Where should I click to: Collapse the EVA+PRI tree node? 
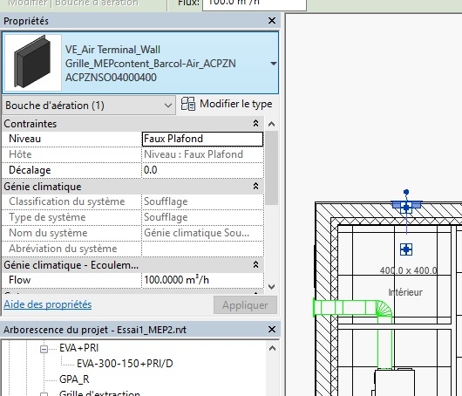coord(44,349)
